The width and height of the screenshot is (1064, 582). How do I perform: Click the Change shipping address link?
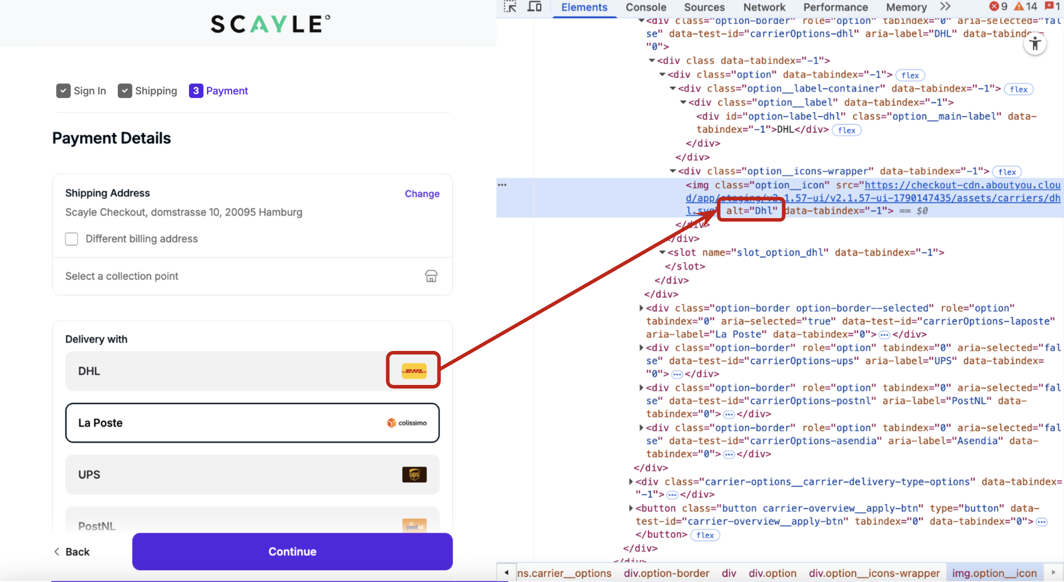(x=422, y=193)
